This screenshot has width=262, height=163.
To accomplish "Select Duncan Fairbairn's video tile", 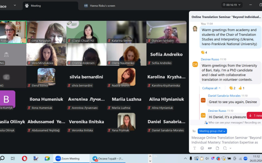I will point(166,32).
